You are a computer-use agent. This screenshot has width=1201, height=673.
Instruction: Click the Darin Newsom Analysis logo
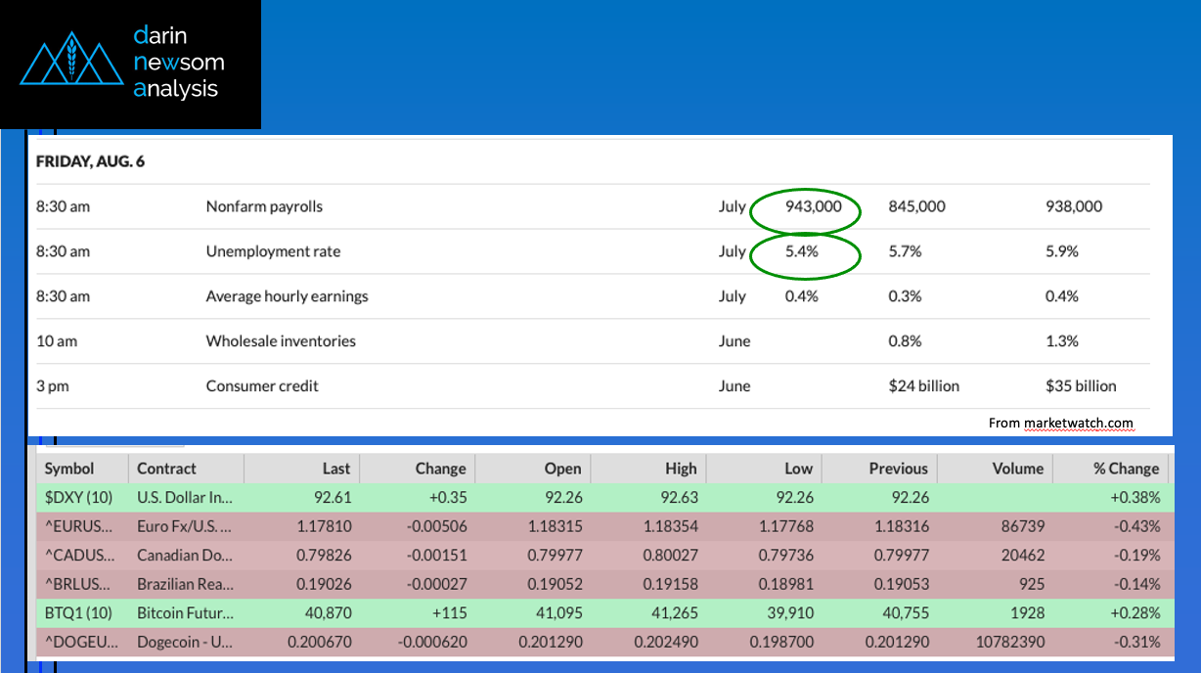point(130,64)
